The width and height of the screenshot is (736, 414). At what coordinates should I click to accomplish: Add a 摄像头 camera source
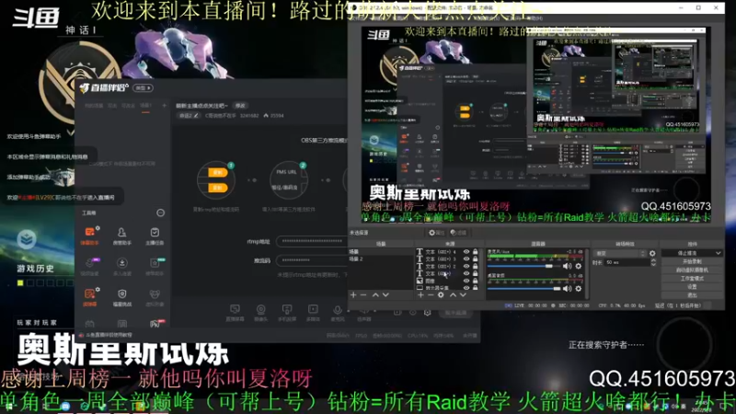(x=260, y=313)
